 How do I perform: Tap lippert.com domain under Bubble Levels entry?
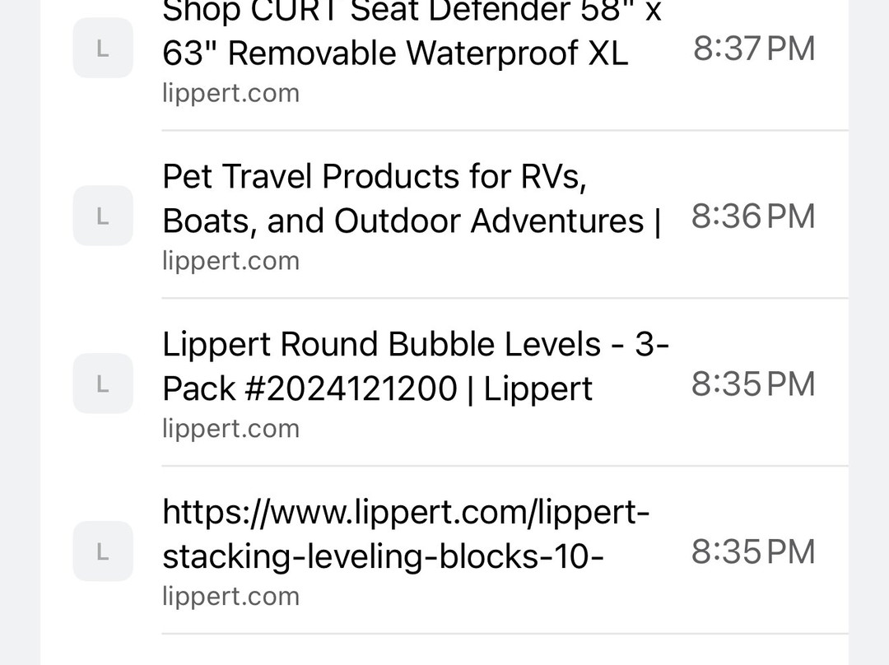click(x=230, y=429)
